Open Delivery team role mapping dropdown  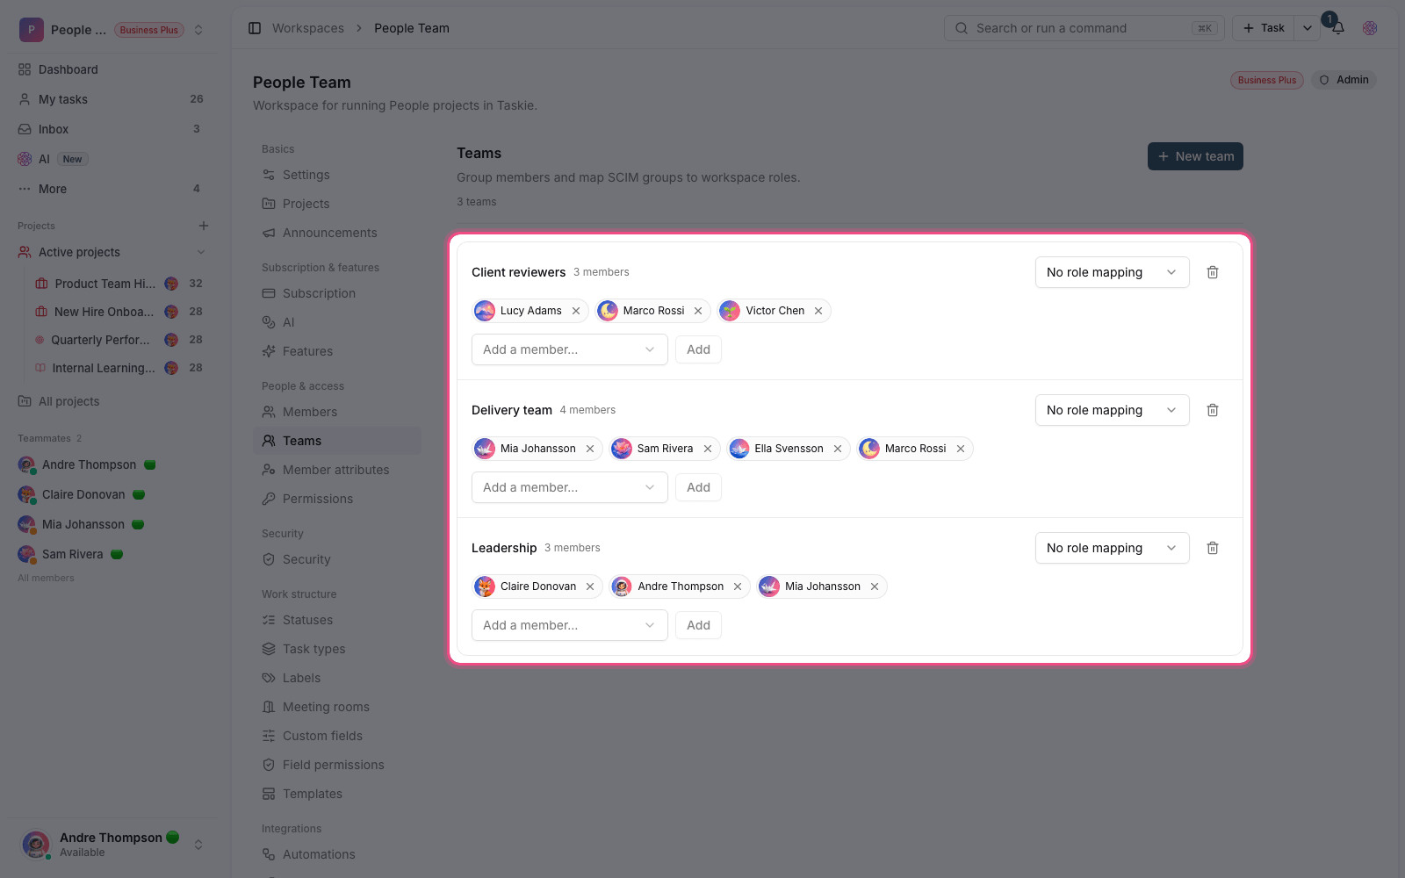click(1112, 410)
